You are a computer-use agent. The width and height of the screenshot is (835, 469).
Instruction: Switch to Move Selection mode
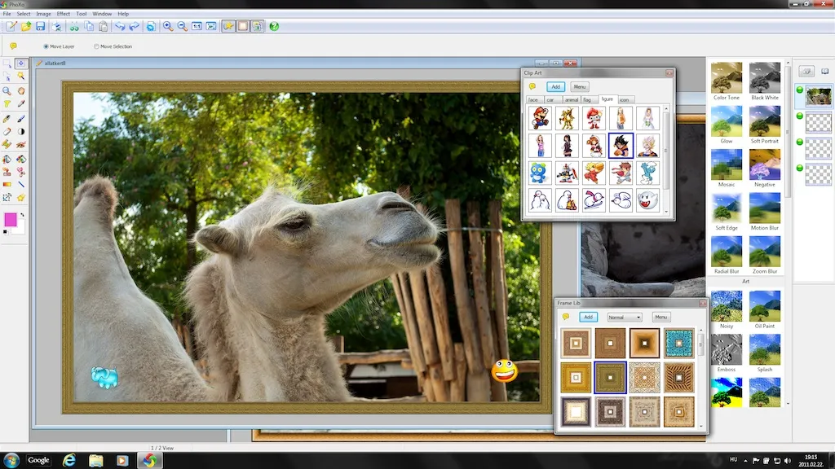(x=96, y=46)
